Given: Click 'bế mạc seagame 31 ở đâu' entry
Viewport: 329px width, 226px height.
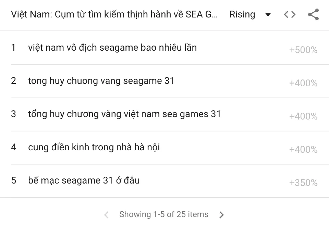Looking at the screenshot, I should click(x=84, y=180).
